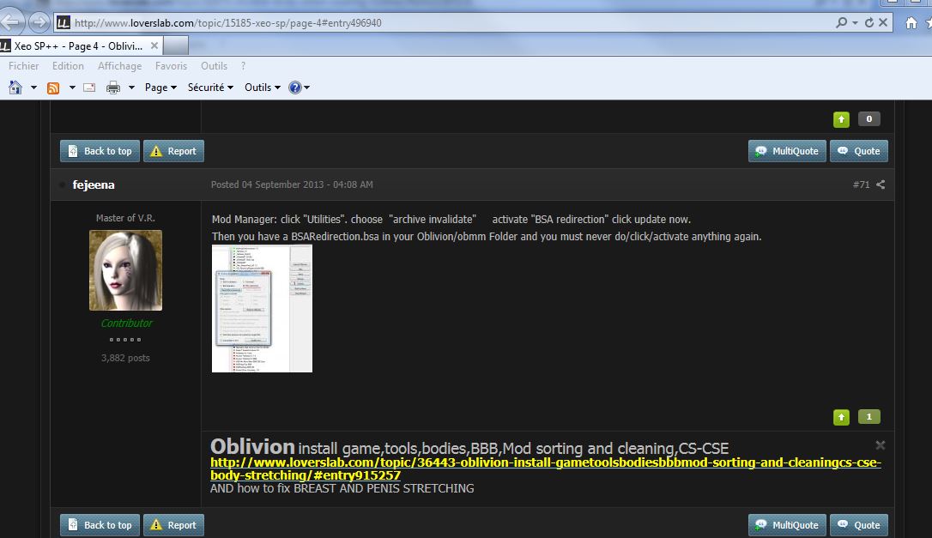This screenshot has width=932, height=538.
Task: Toggle the top MultiQuote button
Action: (x=787, y=151)
